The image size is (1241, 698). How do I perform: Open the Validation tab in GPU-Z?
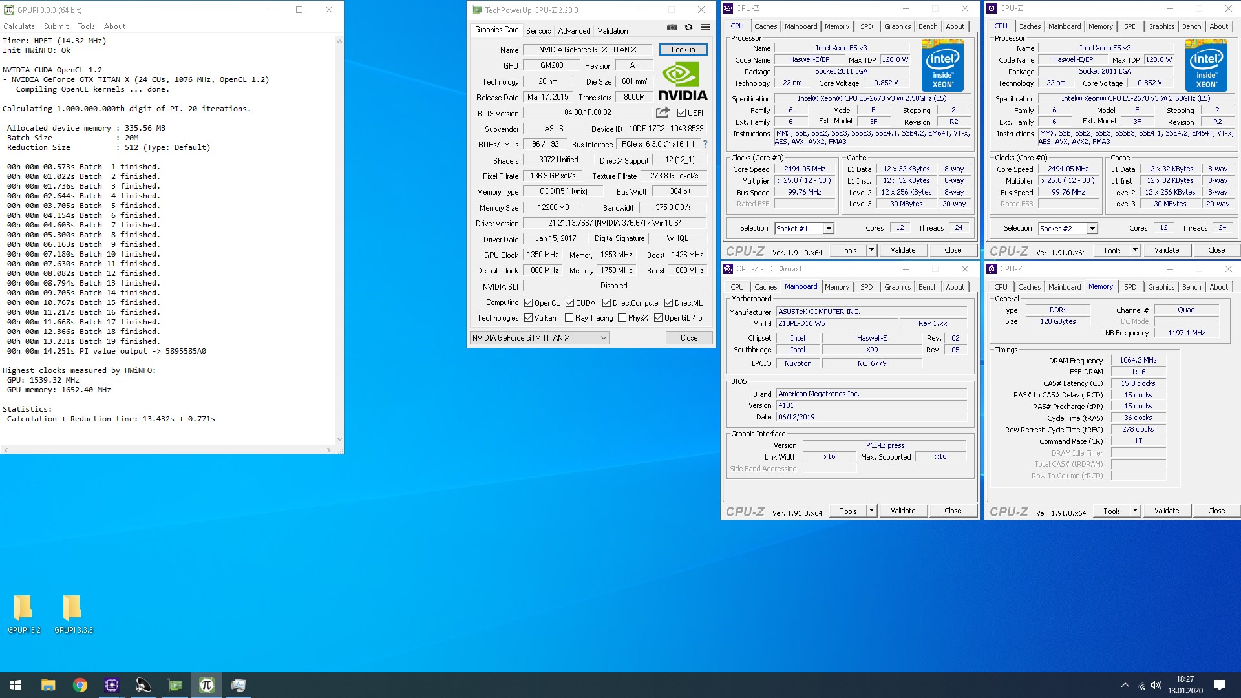[612, 31]
